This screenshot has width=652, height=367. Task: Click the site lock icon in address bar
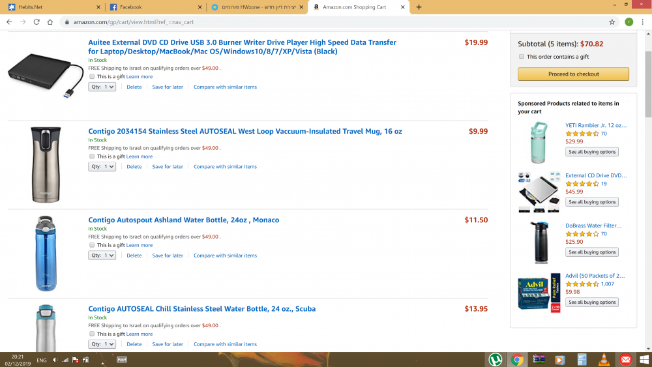67,22
